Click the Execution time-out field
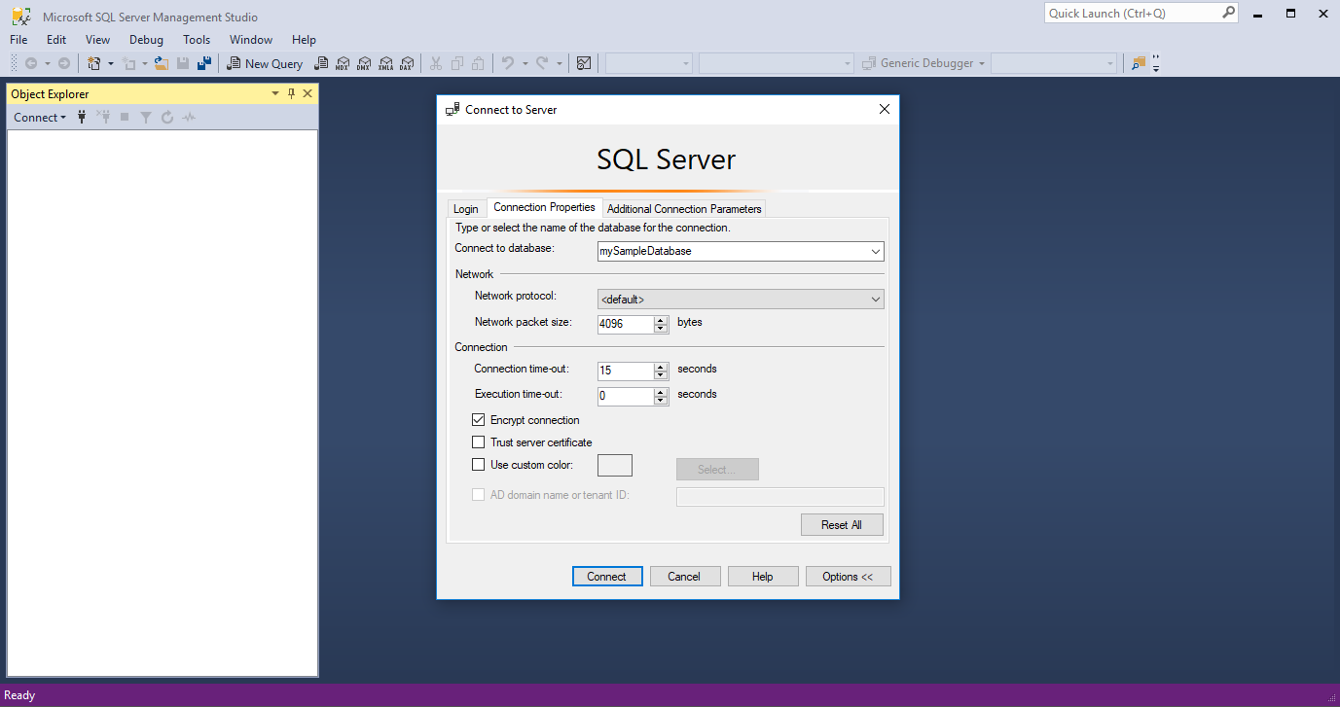 626,396
